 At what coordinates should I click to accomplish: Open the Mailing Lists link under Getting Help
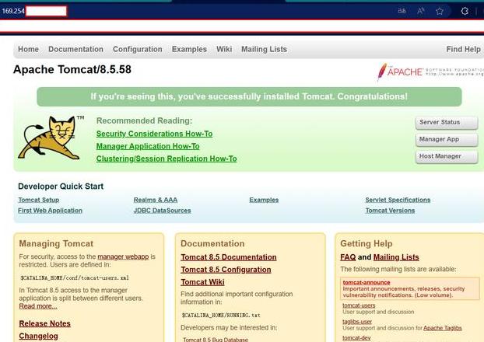coord(396,257)
